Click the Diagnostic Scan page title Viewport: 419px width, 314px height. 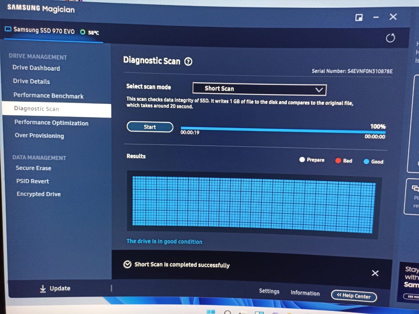(x=152, y=60)
